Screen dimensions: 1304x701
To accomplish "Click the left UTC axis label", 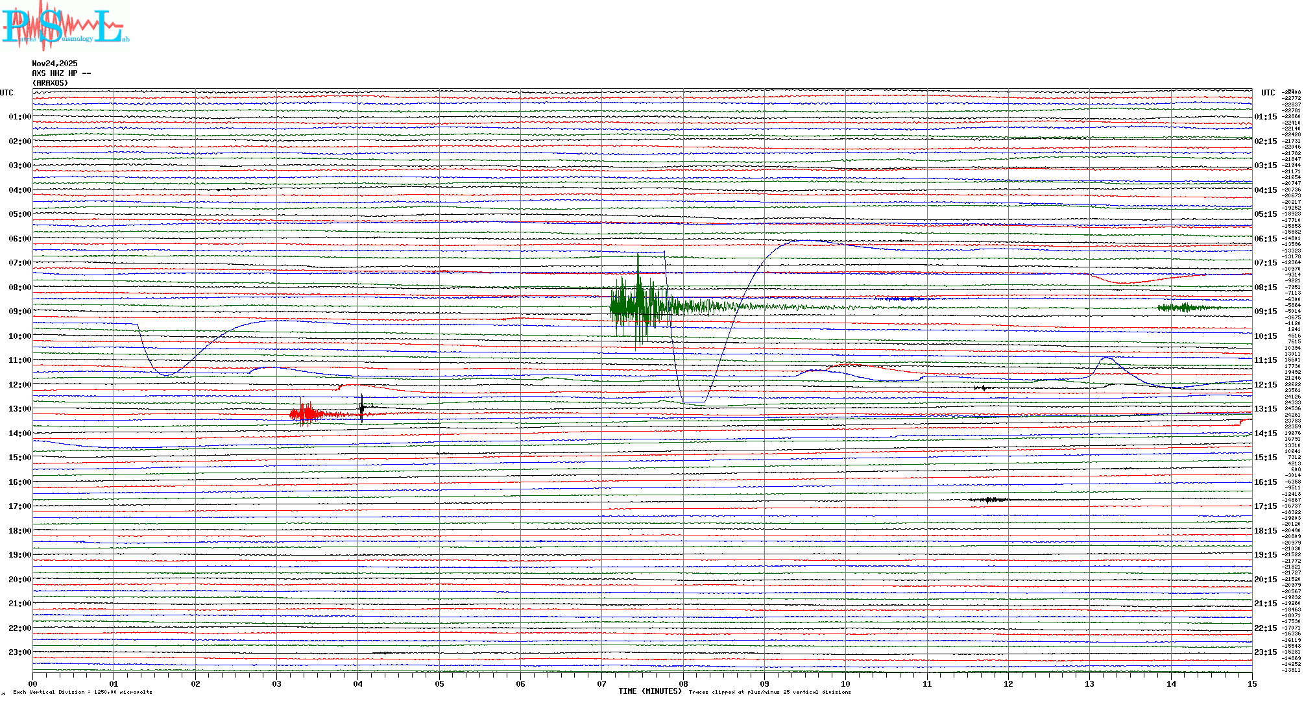I will tap(6, 93).
